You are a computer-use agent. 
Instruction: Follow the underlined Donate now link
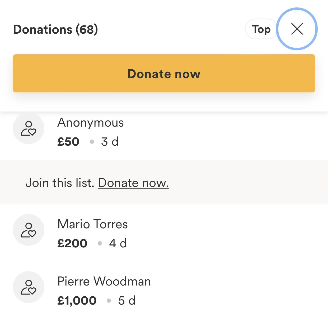click(133, 183)
